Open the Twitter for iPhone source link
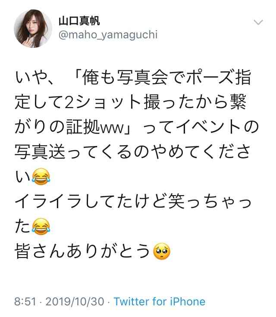 point(160,301)
